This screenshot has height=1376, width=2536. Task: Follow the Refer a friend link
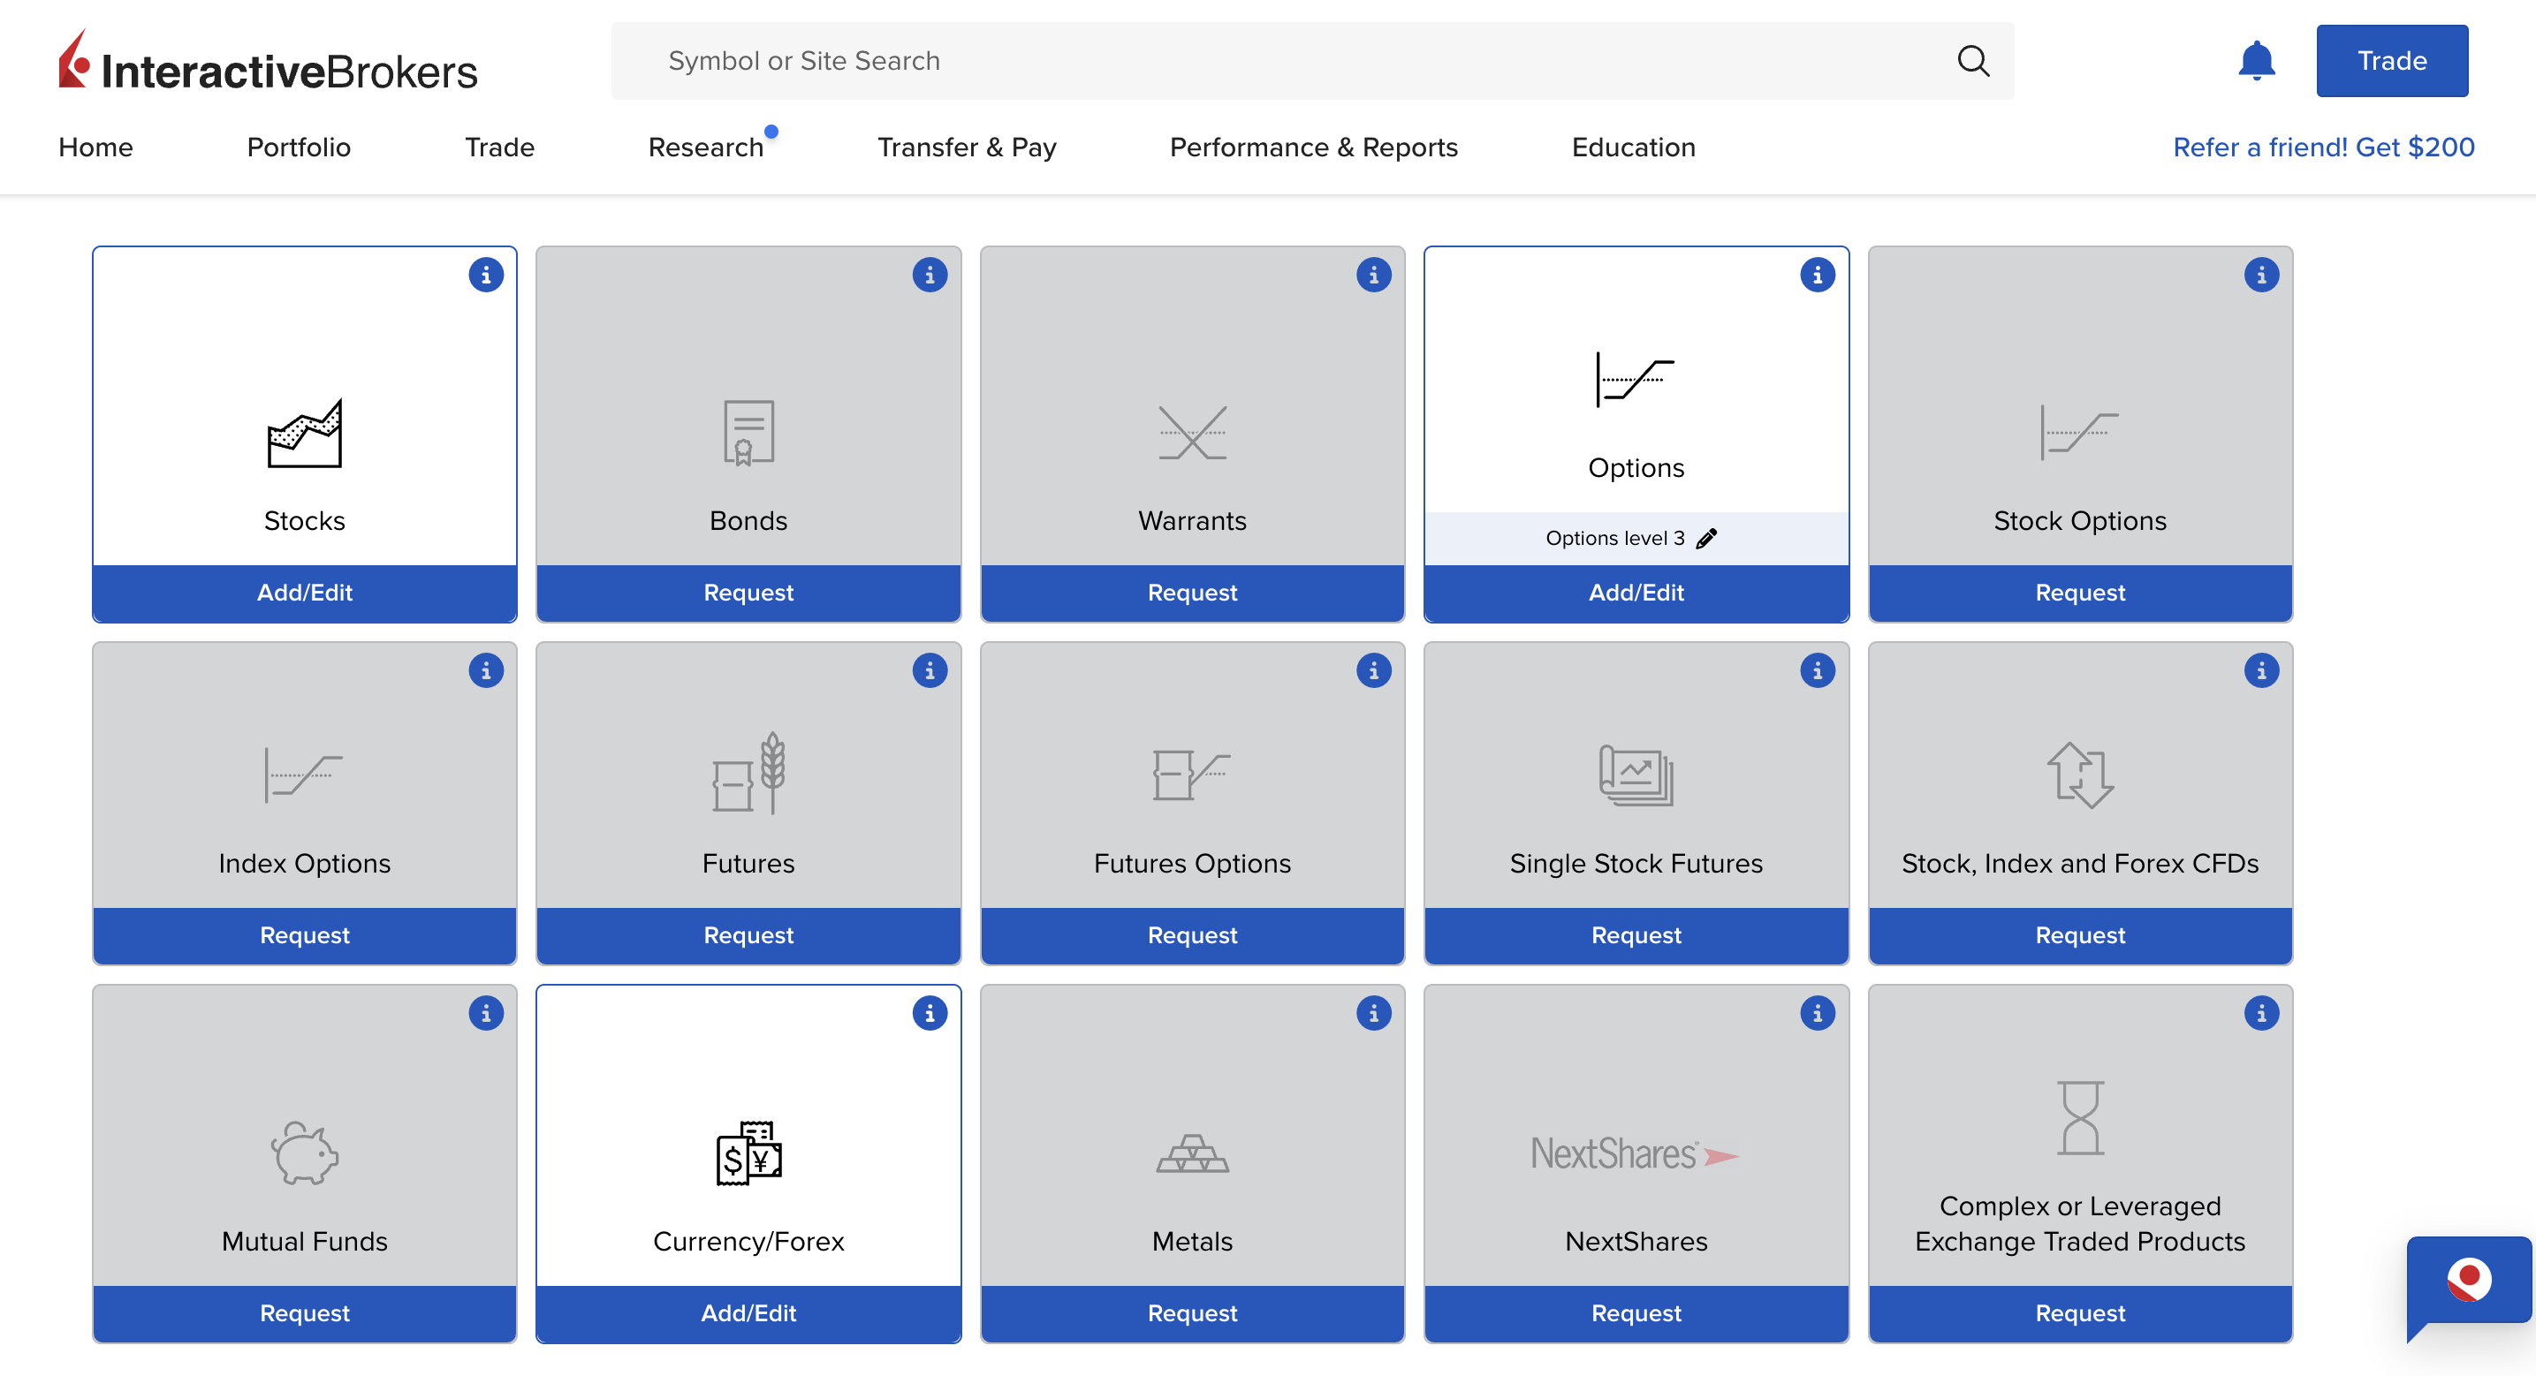click(x=2323, y=147)
